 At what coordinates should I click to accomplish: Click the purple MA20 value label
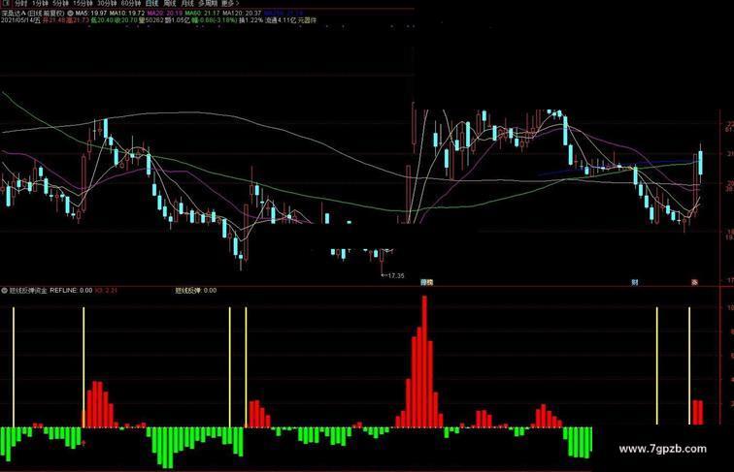point(165,14)
